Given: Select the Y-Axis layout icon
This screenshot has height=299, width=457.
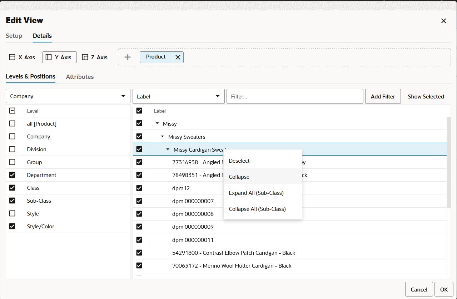Looking at the screenshot, I should [x=49, y=57].
